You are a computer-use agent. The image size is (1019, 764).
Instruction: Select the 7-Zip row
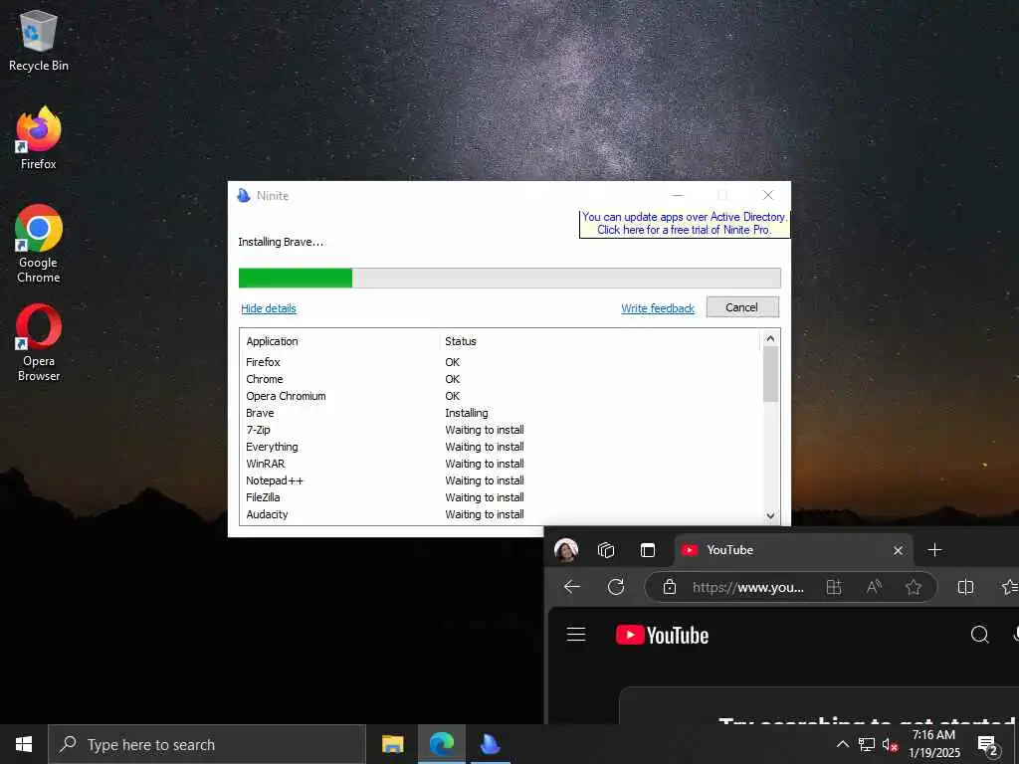click(x=501, y=430)
